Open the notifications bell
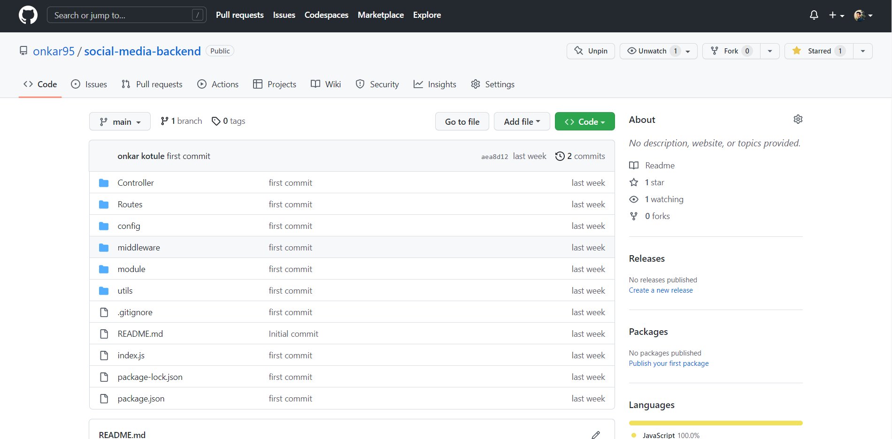The height and width of the screenshot is (439, 892). [x=814, y=15]
